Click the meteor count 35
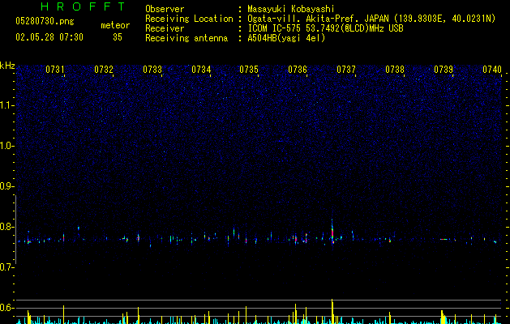510x324 pixels. (x=118, y=37)
